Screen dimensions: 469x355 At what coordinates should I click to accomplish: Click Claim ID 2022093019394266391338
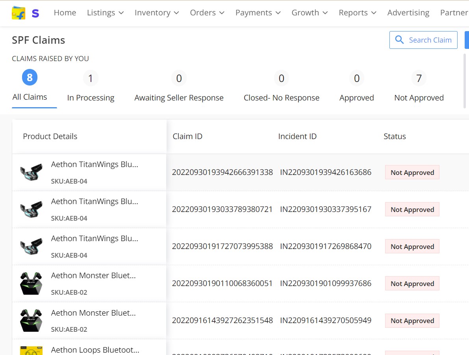point(222,172)
